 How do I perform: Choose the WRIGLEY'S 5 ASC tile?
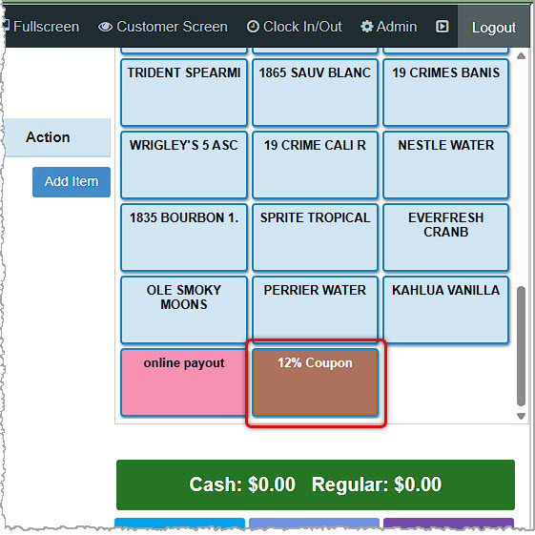(x=184, y=165)
